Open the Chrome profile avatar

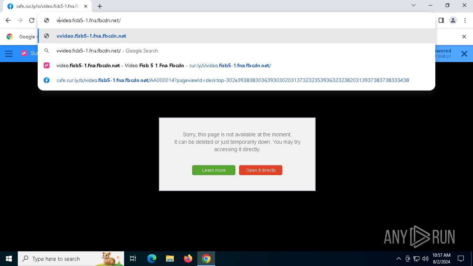click(x=453, y=20)
